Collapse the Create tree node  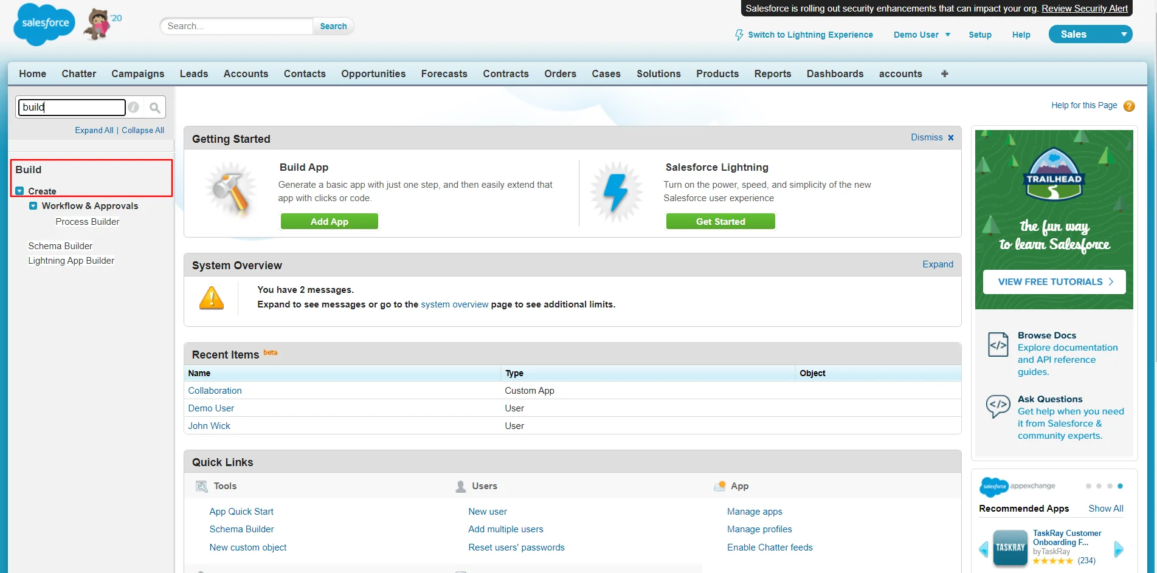pyautogui.click(x=19, y=191)
